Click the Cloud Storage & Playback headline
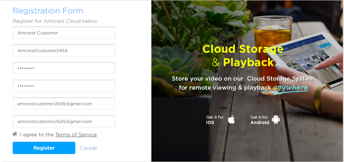The image size is (344, 162). tap(243, 56)
